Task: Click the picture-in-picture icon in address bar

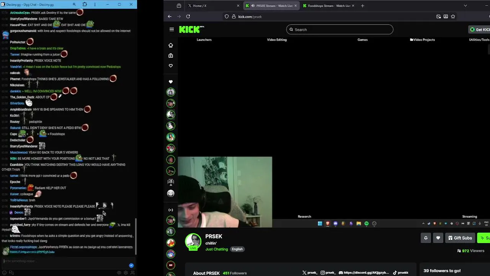Action: (439, 16)
